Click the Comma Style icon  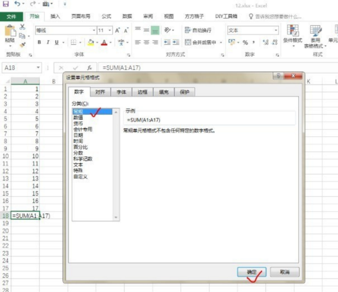click(x=253, y=43)
